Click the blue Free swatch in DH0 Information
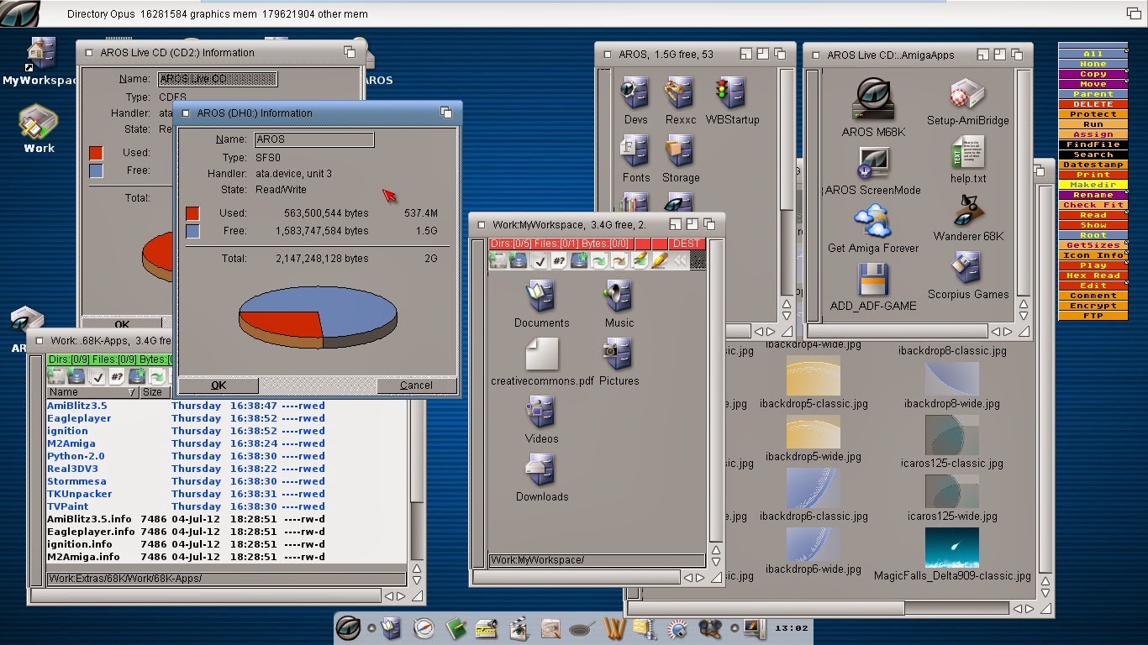The width and height of the screenshot is (1148, 645). [x=192, y=231]
